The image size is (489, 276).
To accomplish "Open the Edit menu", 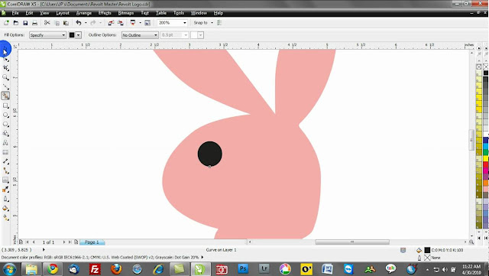I will [29, 13].
